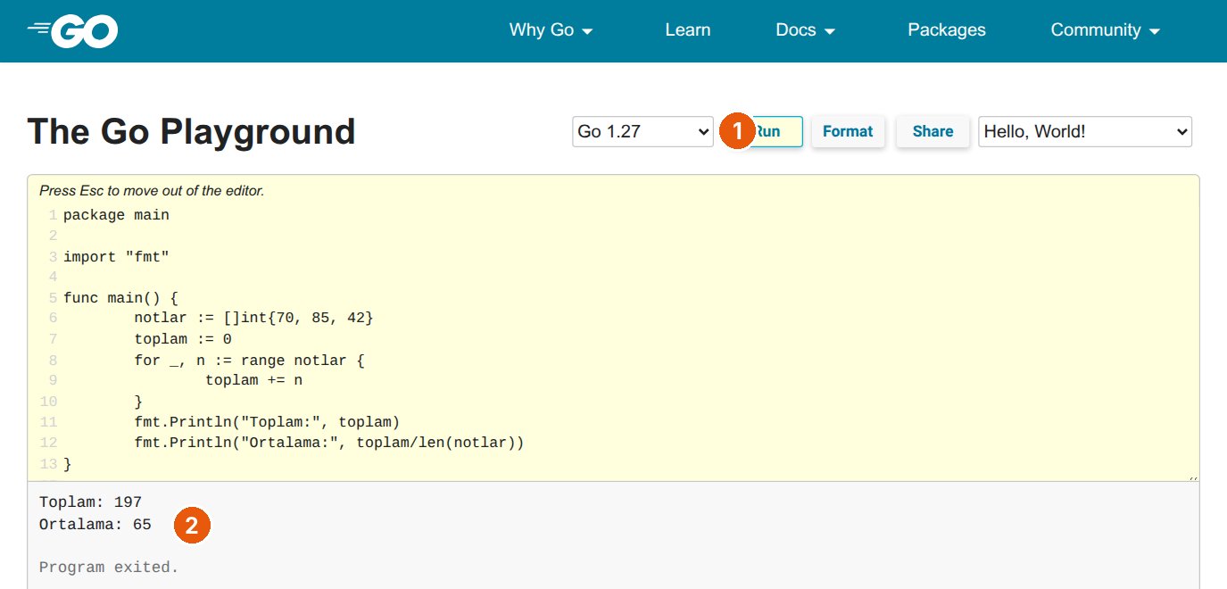The image size is (1227, 589).
Task: Click the Go logo in the header
Action: (x=73, y=31)
